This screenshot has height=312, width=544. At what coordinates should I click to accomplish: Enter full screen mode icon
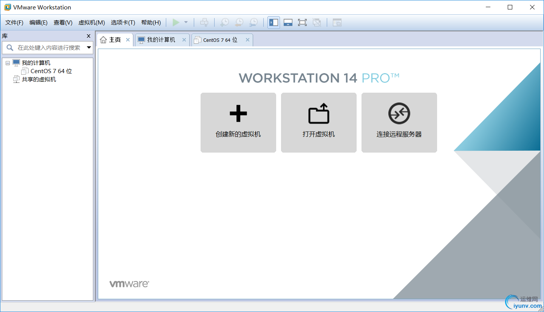(302, 23)
